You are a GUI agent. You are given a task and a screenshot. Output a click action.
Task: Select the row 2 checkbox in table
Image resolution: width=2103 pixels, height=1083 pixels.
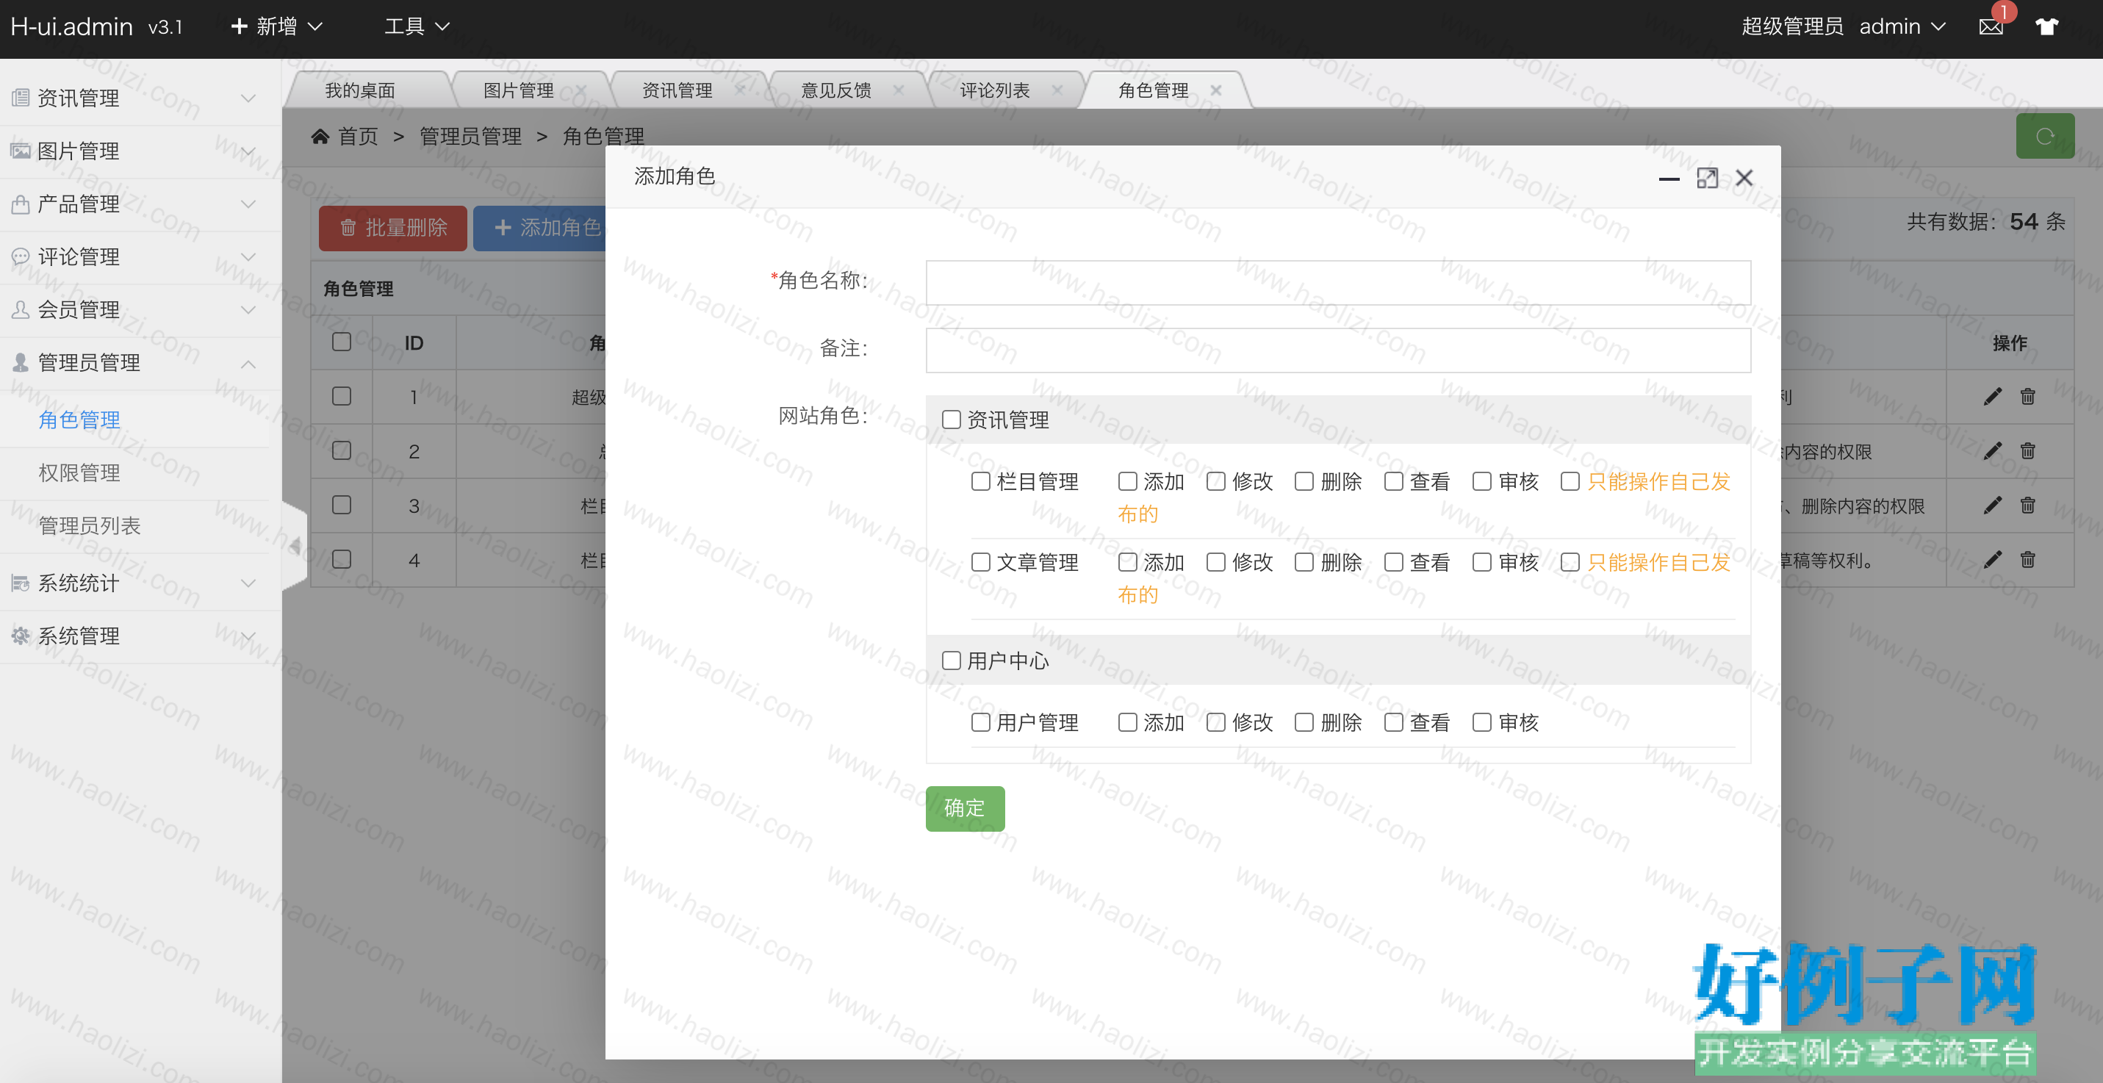[x=341, y=450]
